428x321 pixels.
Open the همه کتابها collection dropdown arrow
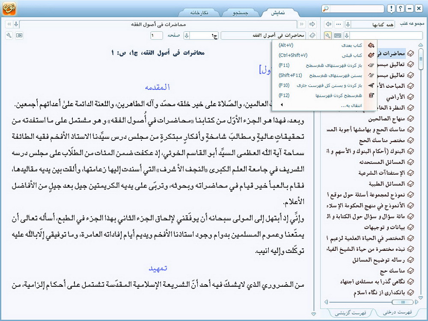348,24
